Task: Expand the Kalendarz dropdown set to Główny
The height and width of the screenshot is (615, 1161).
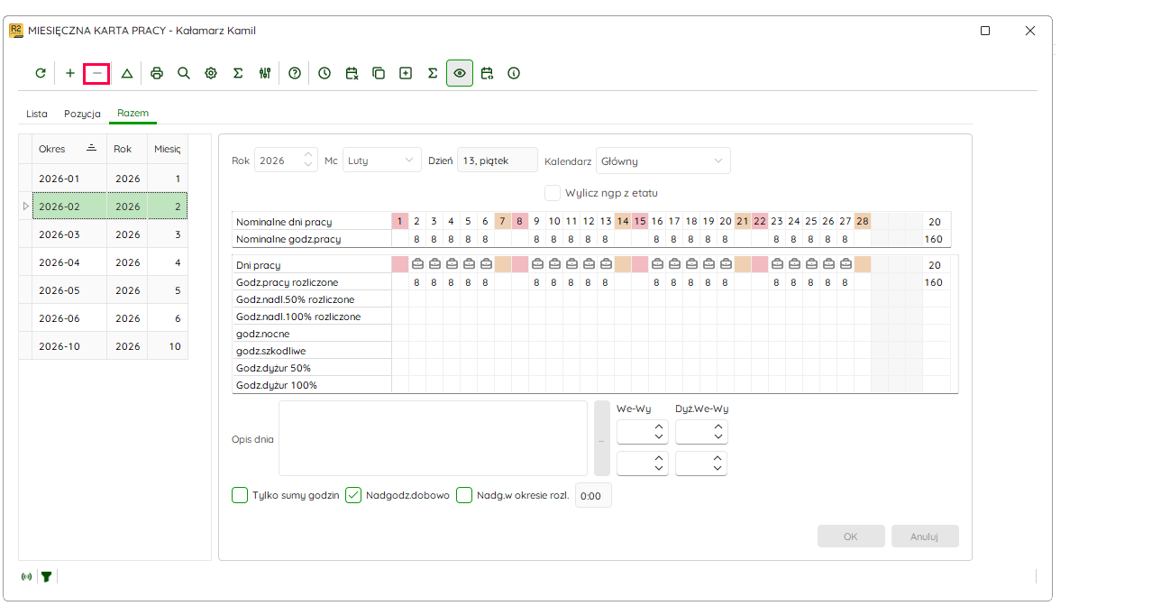Action: pyautogui.click(x=663, y=161)
